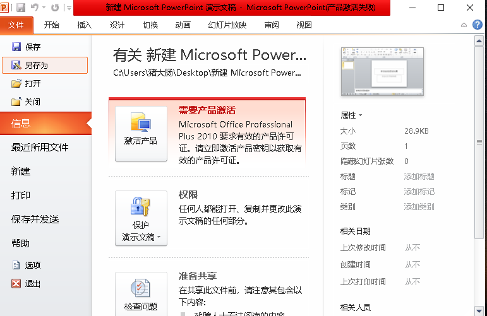Click the 权限 heading
Image resolution: width=487 pixels, height=316 pixels.
point(188,194)
